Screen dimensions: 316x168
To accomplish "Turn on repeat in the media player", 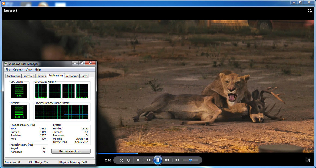I will click(x=129, y=160).
